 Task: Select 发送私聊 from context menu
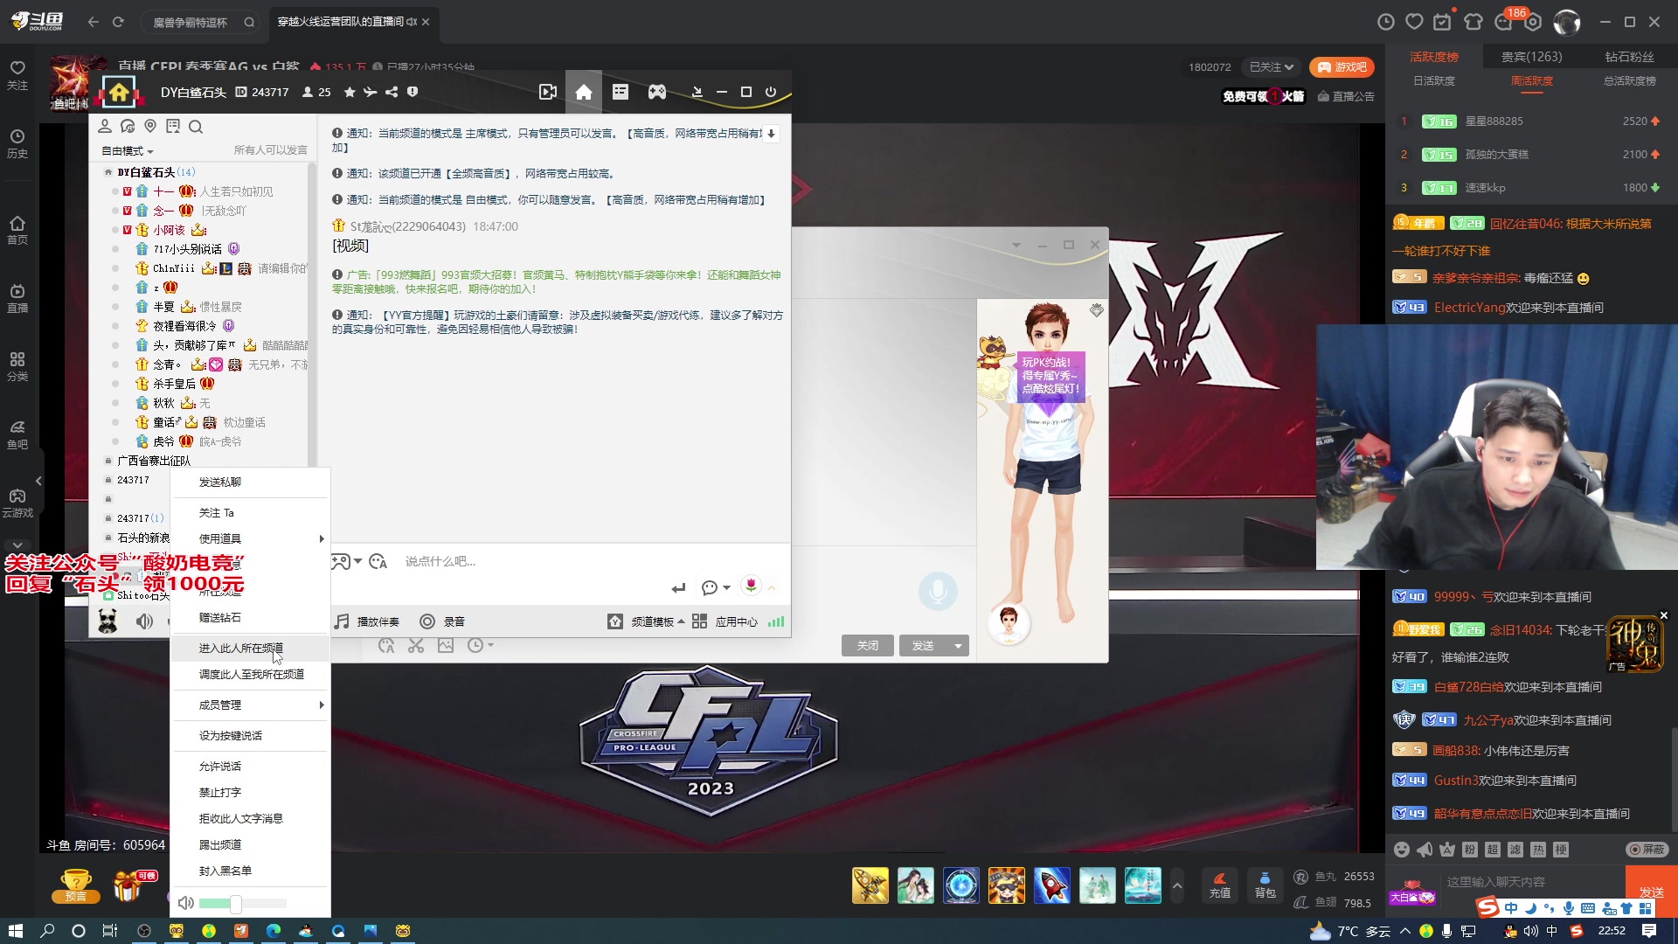click(251, 482)
